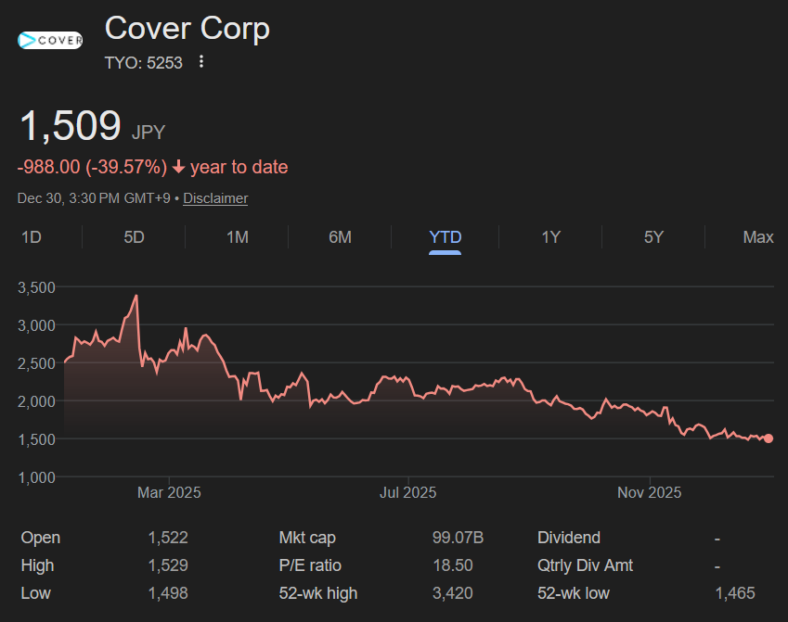The width and height of the screenshot is (788, 622).
Task: Click the 2,500 y-axis label
Action: coord(37,363)
